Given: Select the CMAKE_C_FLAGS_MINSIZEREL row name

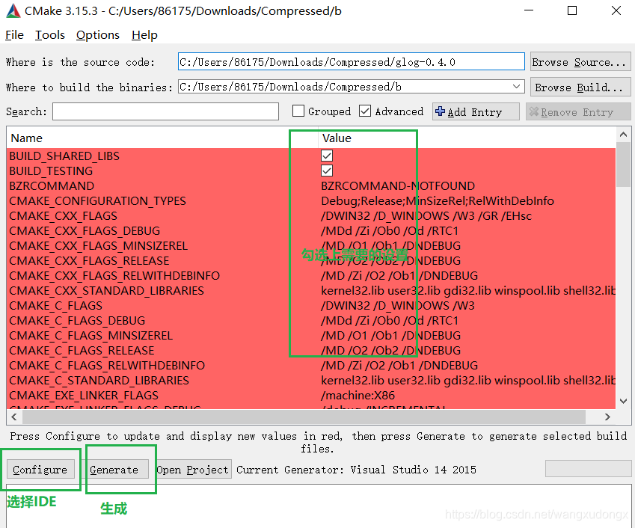Looking at the screenshot, I should pos(91,336).
